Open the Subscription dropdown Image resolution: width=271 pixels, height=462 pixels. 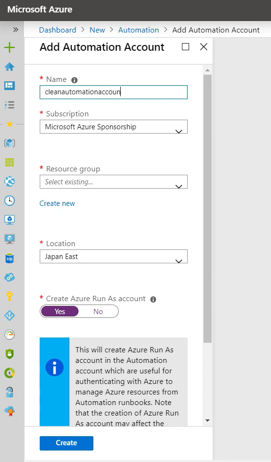tap(113, 127)
